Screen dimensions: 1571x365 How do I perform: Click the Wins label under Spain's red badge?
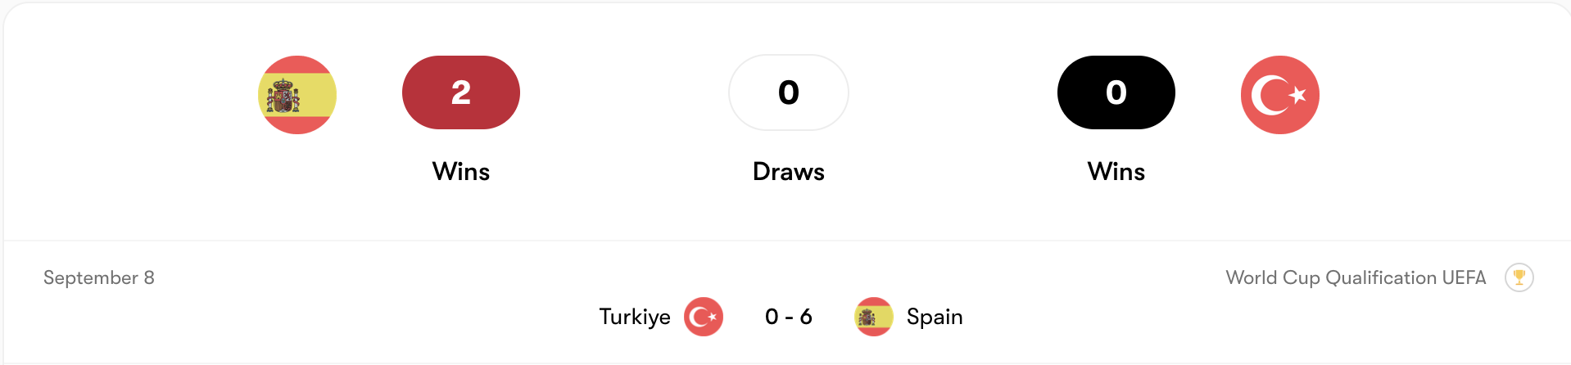click(x=461, y=172)
